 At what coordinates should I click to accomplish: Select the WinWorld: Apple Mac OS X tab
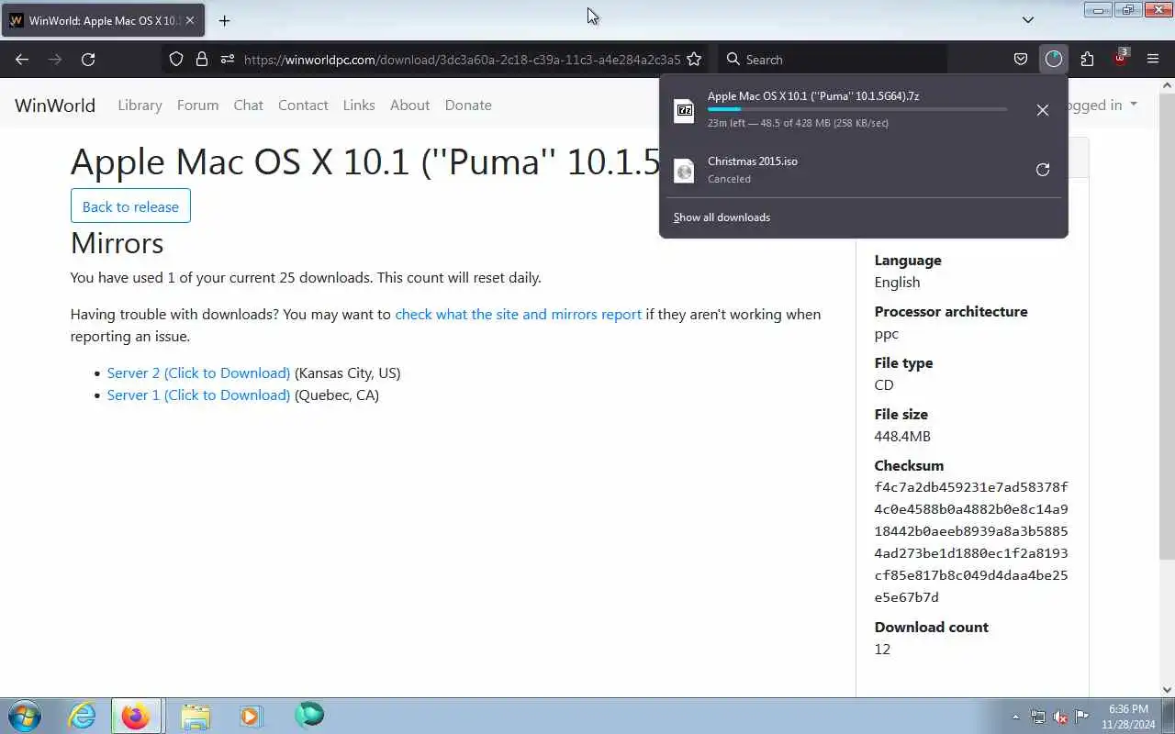pyautogui.click(x=103, y=20)
